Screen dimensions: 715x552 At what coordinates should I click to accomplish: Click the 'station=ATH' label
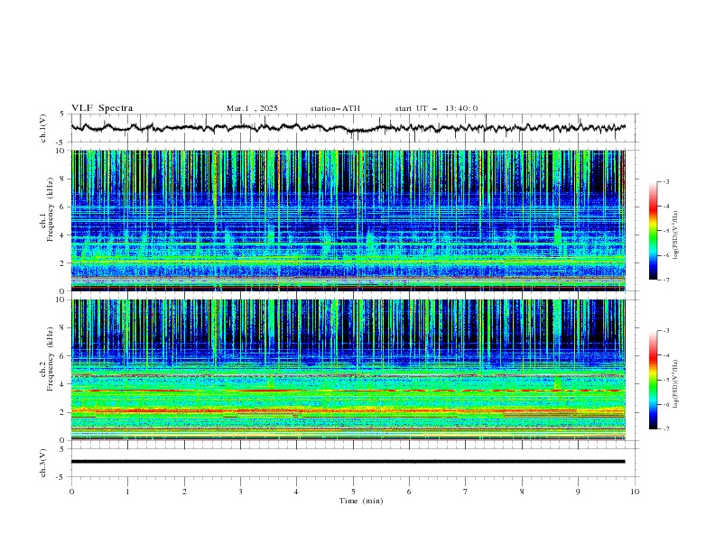(335, 108)
